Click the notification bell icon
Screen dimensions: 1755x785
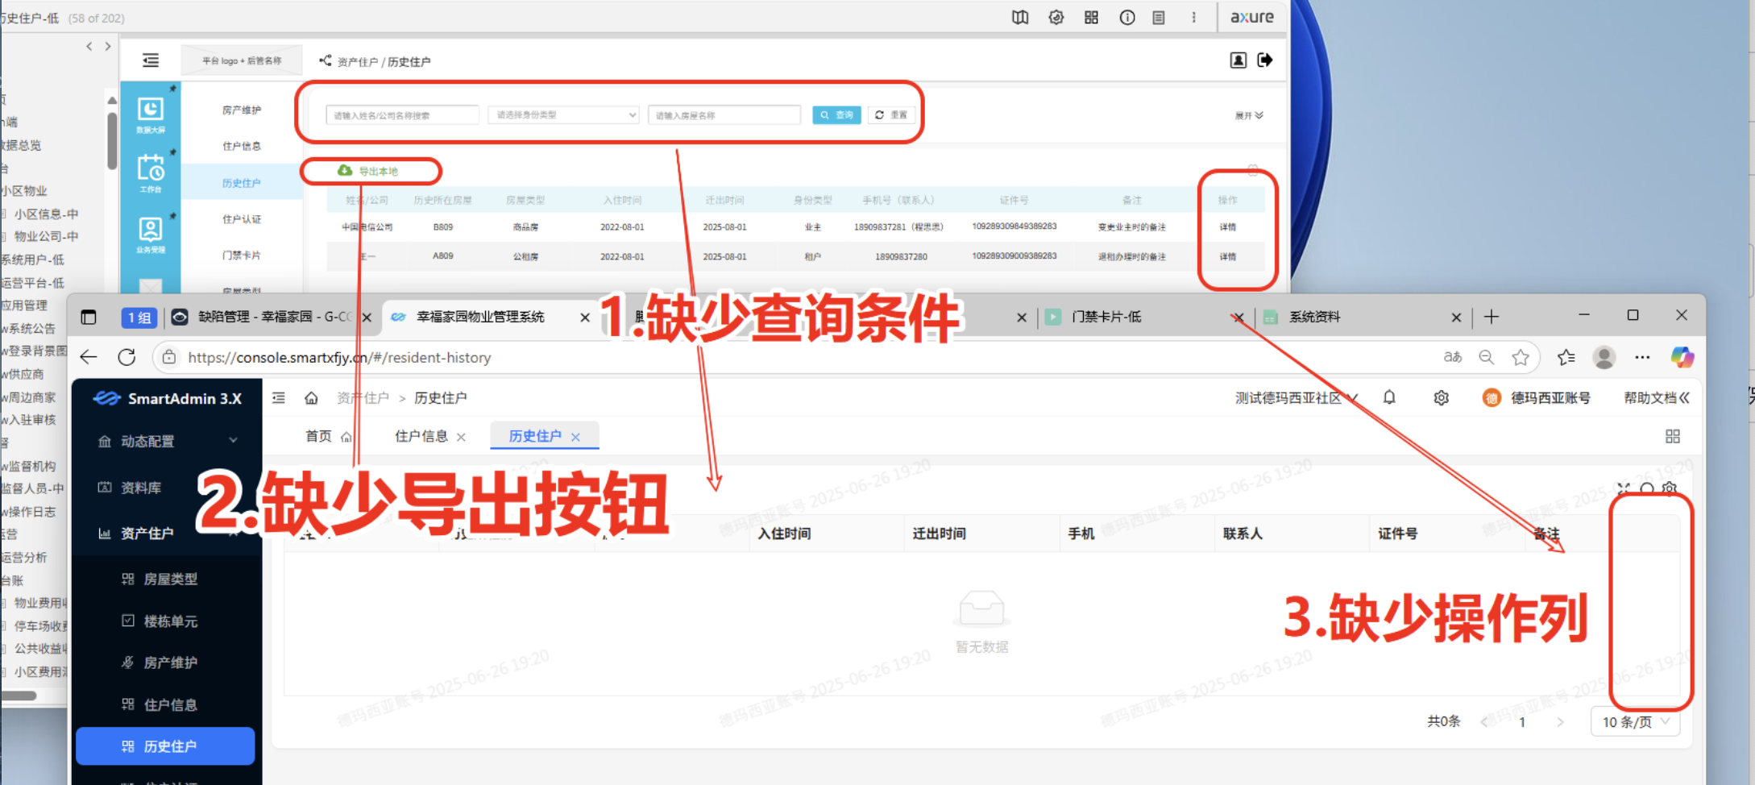[1389, 397]
